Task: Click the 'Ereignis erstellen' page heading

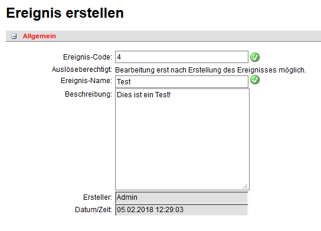Action: pyautogui.click(x=65, y=13)
